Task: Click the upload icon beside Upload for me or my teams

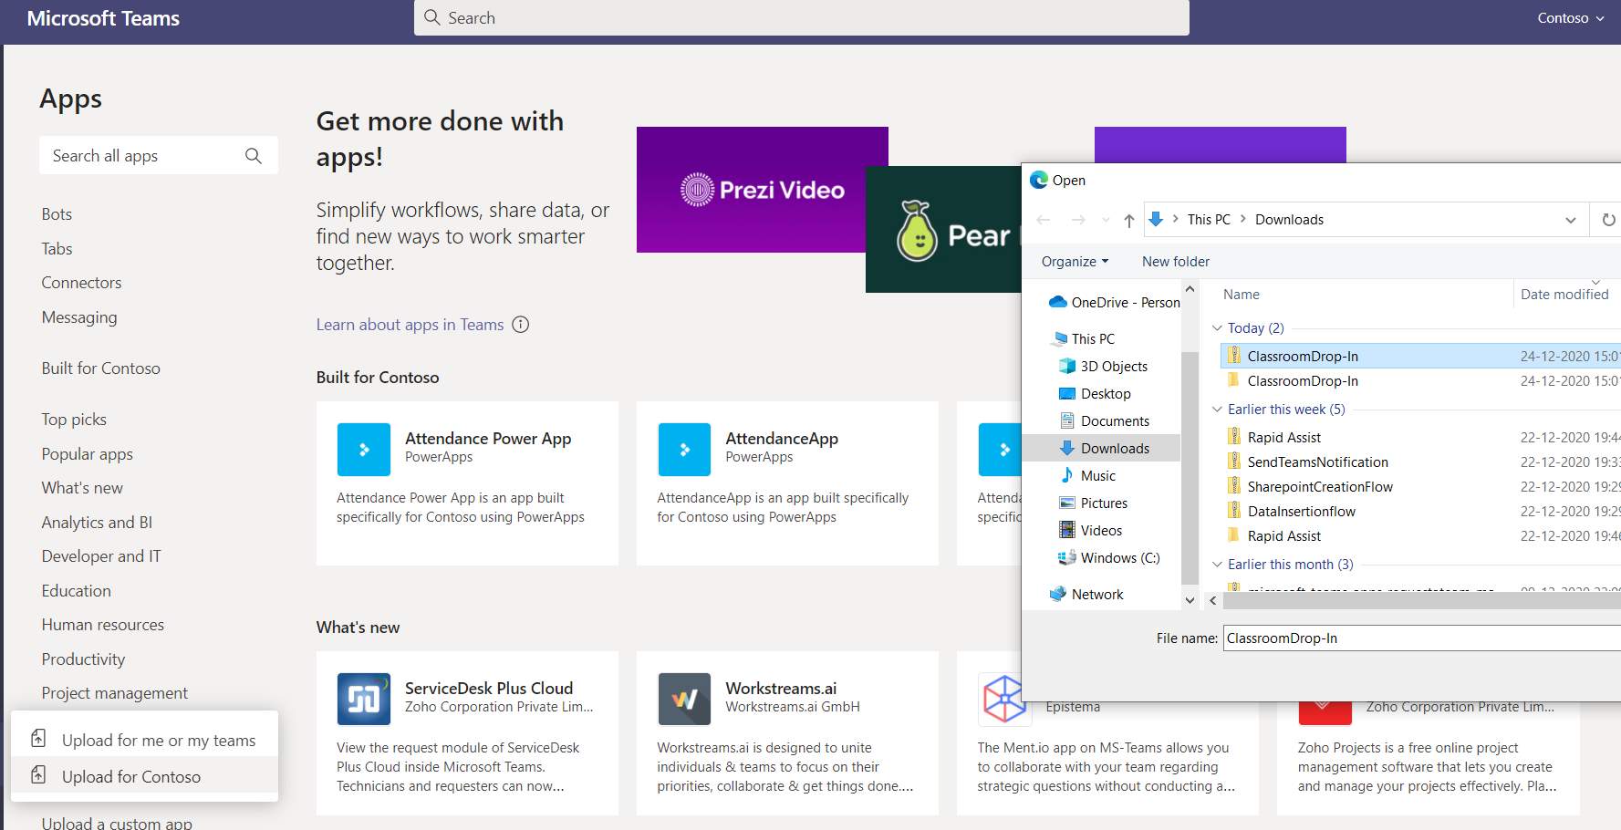Action: click(38, 739)
